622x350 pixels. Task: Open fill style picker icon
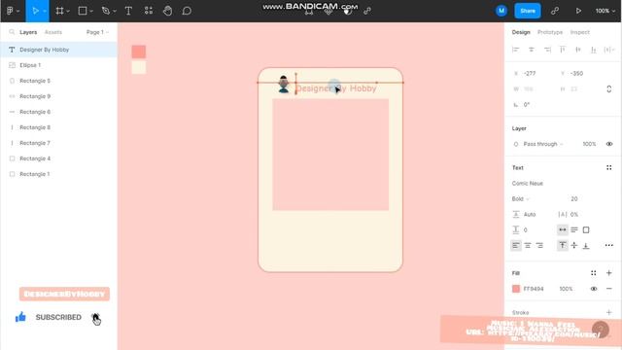594,273
